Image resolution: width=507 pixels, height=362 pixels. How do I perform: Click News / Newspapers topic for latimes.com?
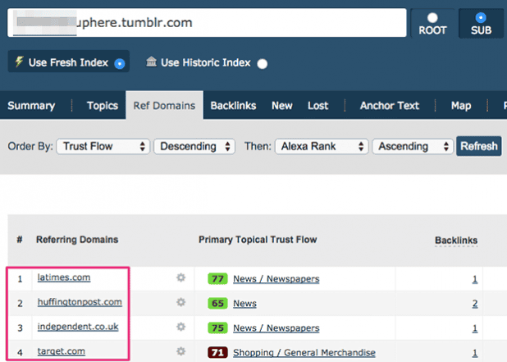[x=276, y=279]
